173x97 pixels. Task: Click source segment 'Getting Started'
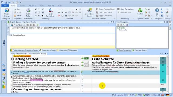[x=26, y=59]
